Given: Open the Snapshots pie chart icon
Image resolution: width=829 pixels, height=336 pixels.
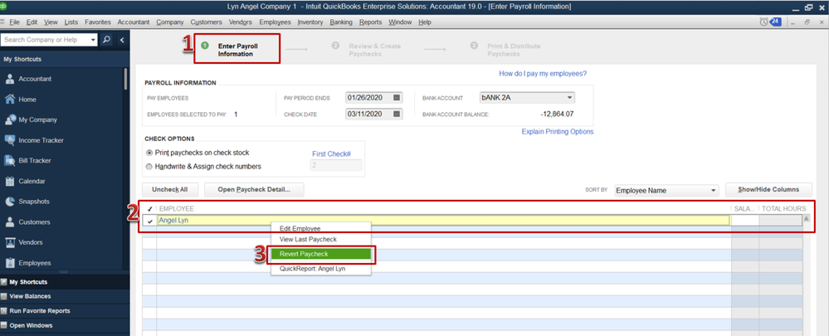Looking at the screenshot, I should 9,202.
